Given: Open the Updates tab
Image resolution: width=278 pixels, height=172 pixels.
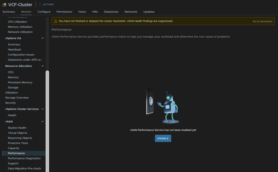Looking at the screenshot, I should pyautogui.click(x=149, y=12).
